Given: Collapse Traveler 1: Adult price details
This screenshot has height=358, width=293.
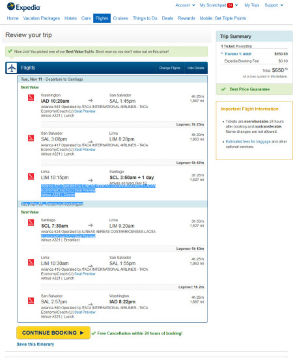Looking at the screenshot, I should tap(236, 54).
